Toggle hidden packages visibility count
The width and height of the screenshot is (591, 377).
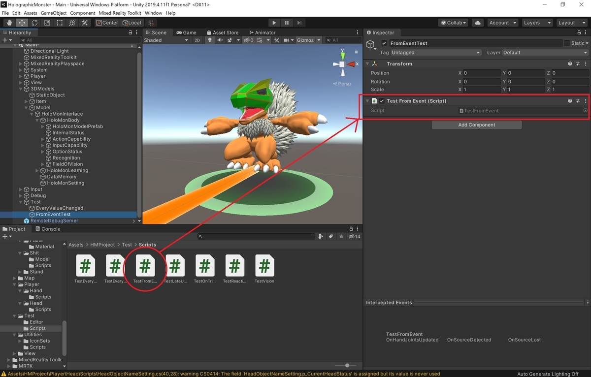coord(354,237)
